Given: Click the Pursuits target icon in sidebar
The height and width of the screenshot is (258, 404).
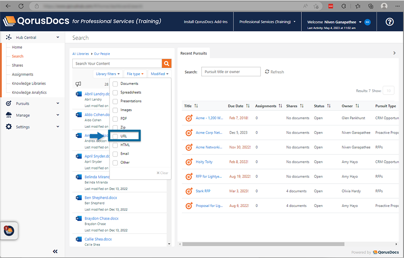Looking at the screenshot, I should pyautogui.click(x=9, y=104).
